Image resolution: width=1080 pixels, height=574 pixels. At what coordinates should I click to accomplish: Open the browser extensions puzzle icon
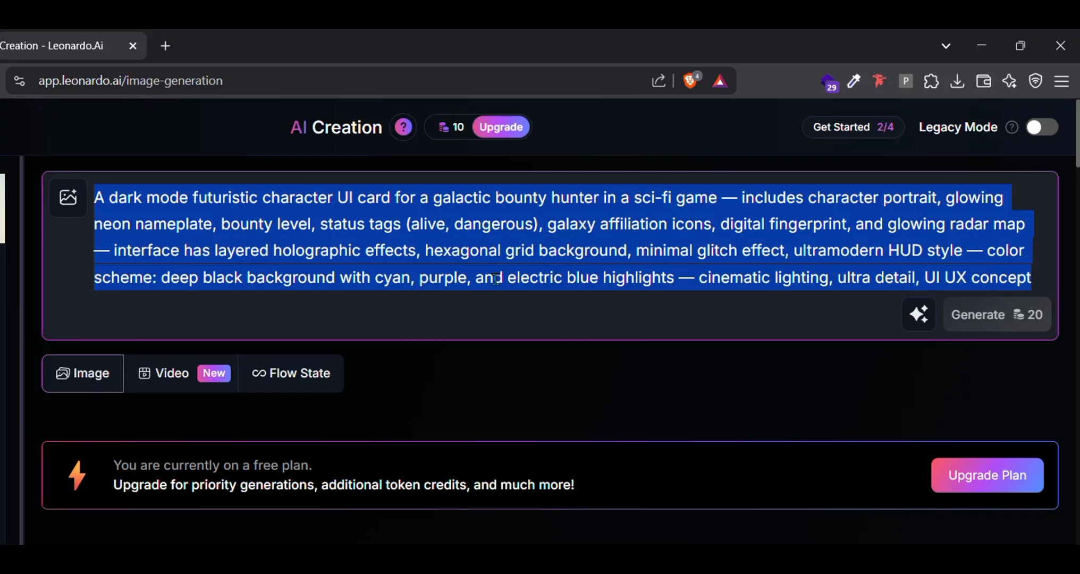[x=931, y=81]
